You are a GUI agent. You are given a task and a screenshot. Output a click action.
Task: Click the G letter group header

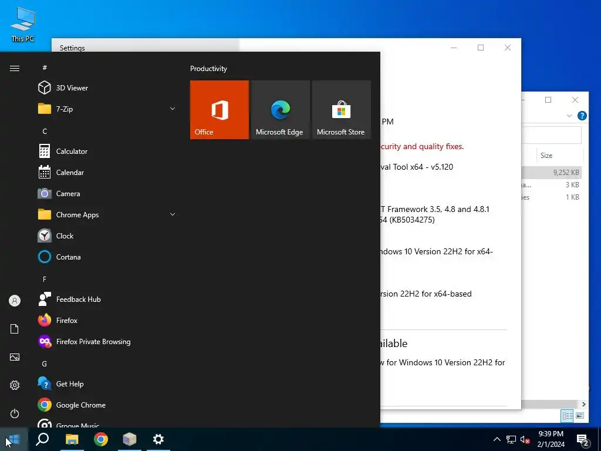(x=45, y=364)
